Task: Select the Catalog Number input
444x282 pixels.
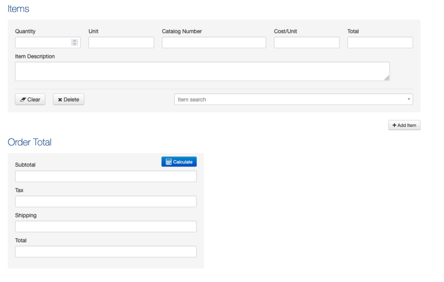Action: click(214, 42)
